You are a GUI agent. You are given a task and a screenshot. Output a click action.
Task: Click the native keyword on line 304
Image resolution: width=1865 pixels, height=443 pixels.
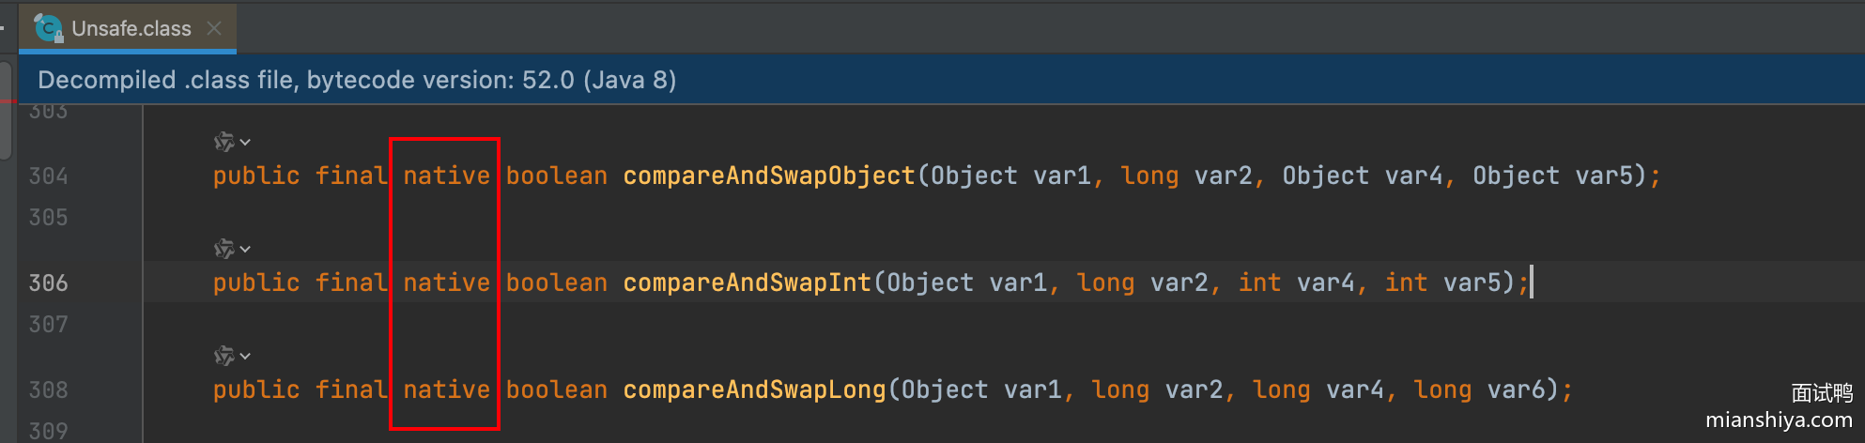coord(446,176)
